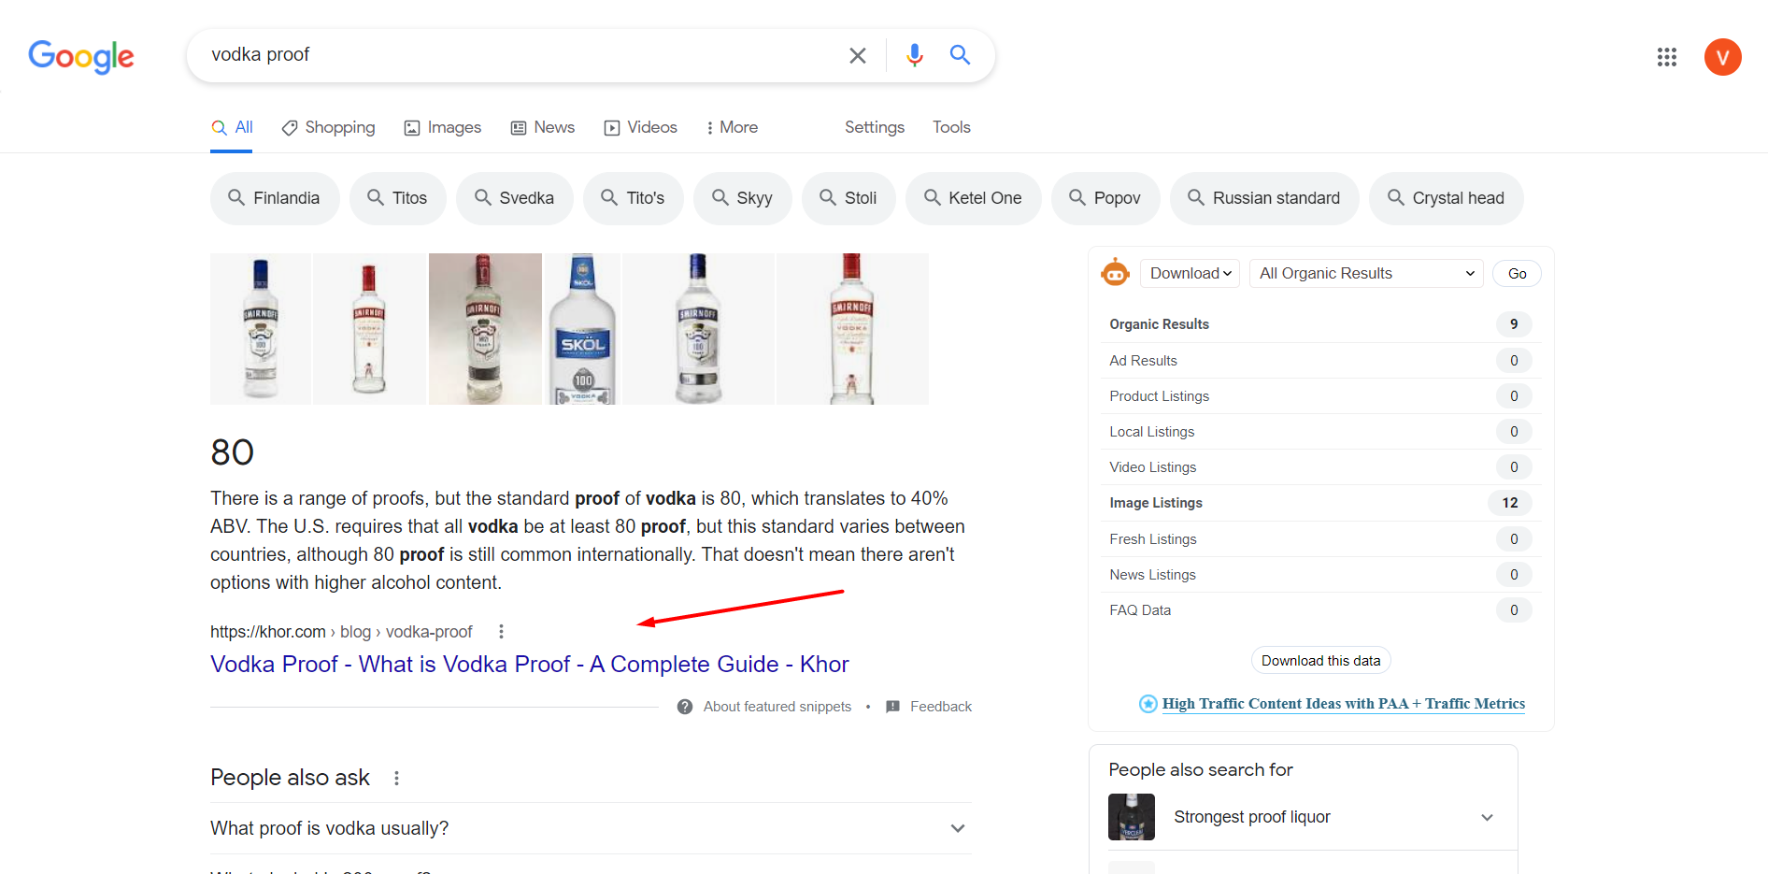Expand the Strongest proof liquor entry

(x=1487, y=817)
